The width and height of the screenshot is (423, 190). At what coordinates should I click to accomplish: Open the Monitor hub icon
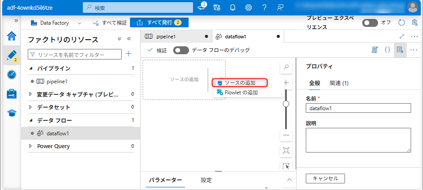pos(12,75)
